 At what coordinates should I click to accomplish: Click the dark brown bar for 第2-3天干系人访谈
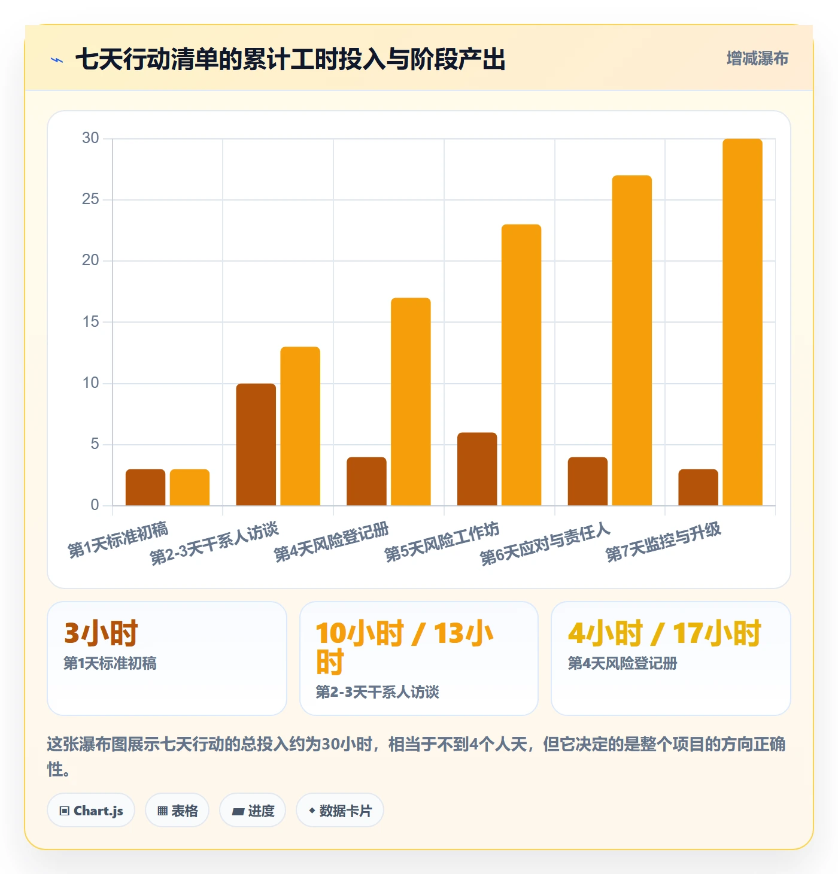tap(256, 445)
